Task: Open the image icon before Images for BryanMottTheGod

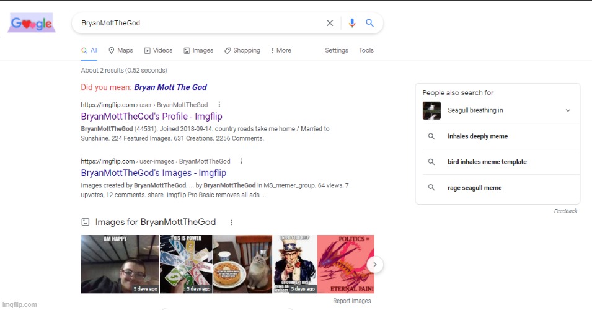Action: point(86,222)
